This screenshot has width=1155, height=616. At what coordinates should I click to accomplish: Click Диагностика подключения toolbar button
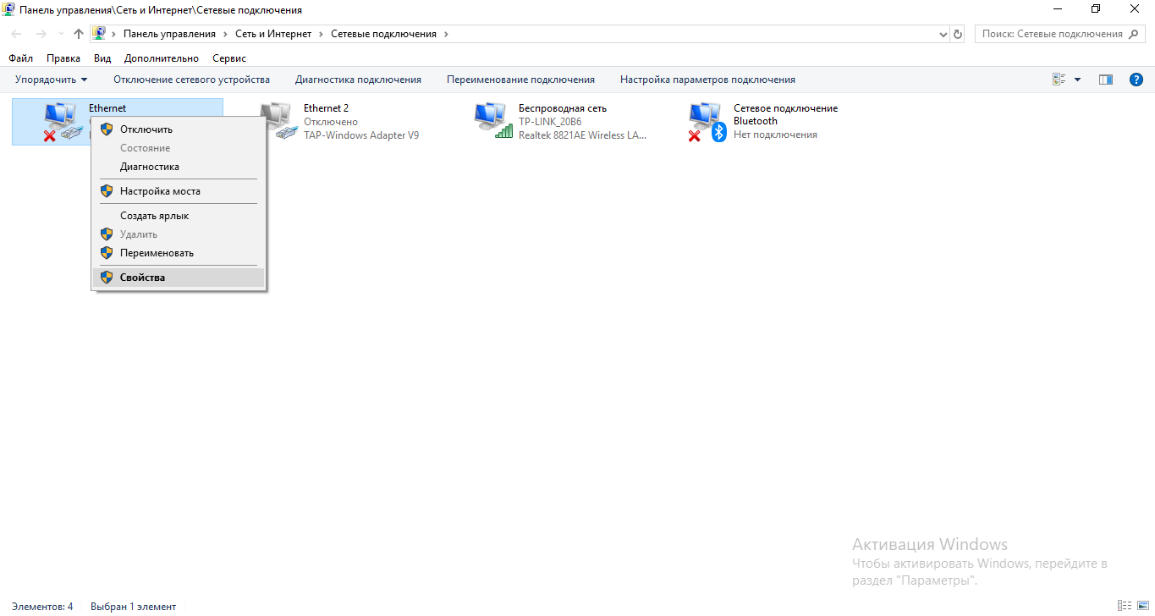point(358,80)
